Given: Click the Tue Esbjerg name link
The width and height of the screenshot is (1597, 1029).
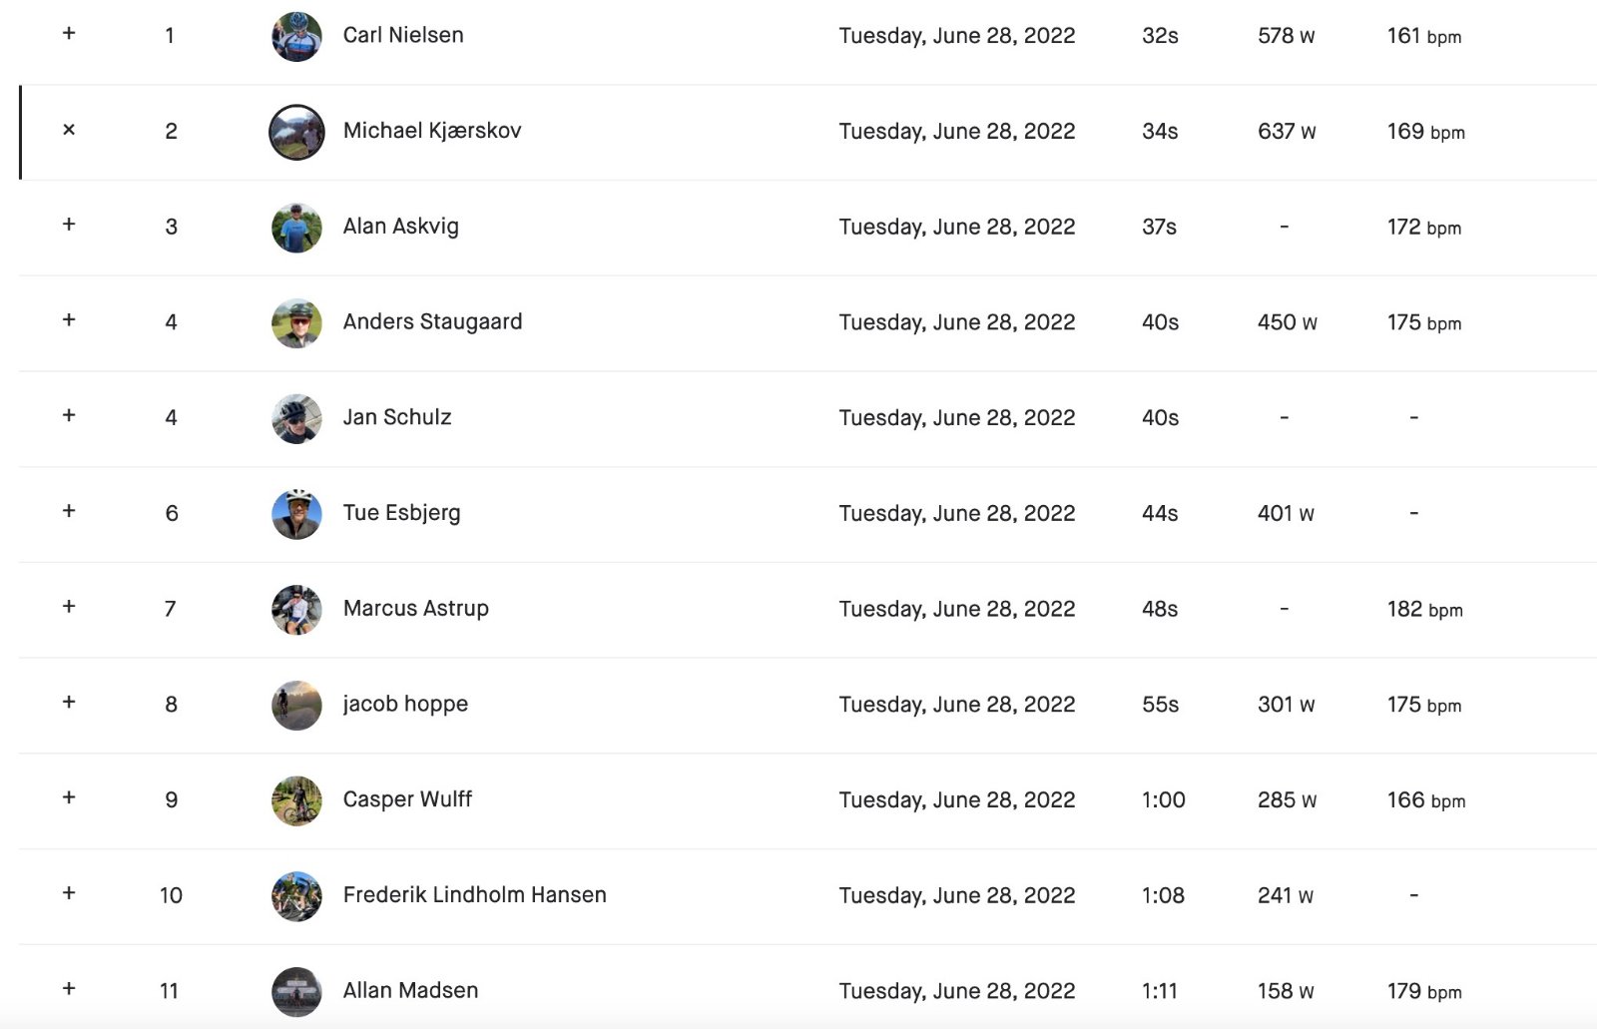Looking at the screenshot, I should pos(402,513).
